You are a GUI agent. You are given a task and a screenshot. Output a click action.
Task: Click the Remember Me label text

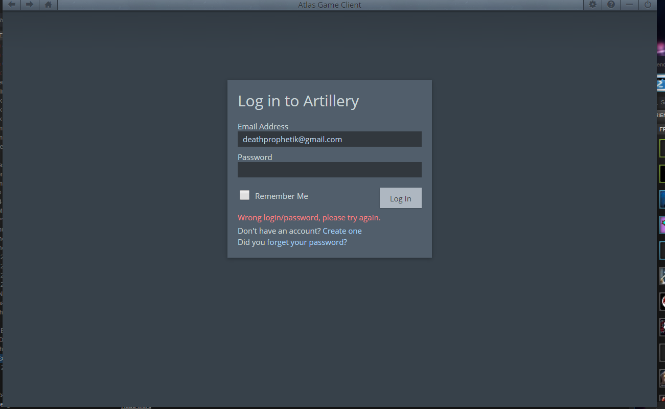[281, 196]
